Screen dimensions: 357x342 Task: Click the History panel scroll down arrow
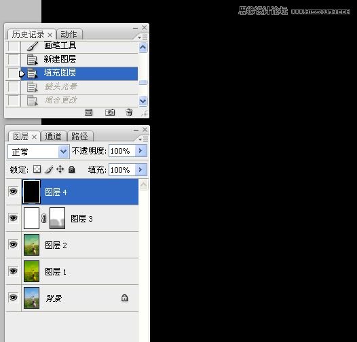point(143,101)
